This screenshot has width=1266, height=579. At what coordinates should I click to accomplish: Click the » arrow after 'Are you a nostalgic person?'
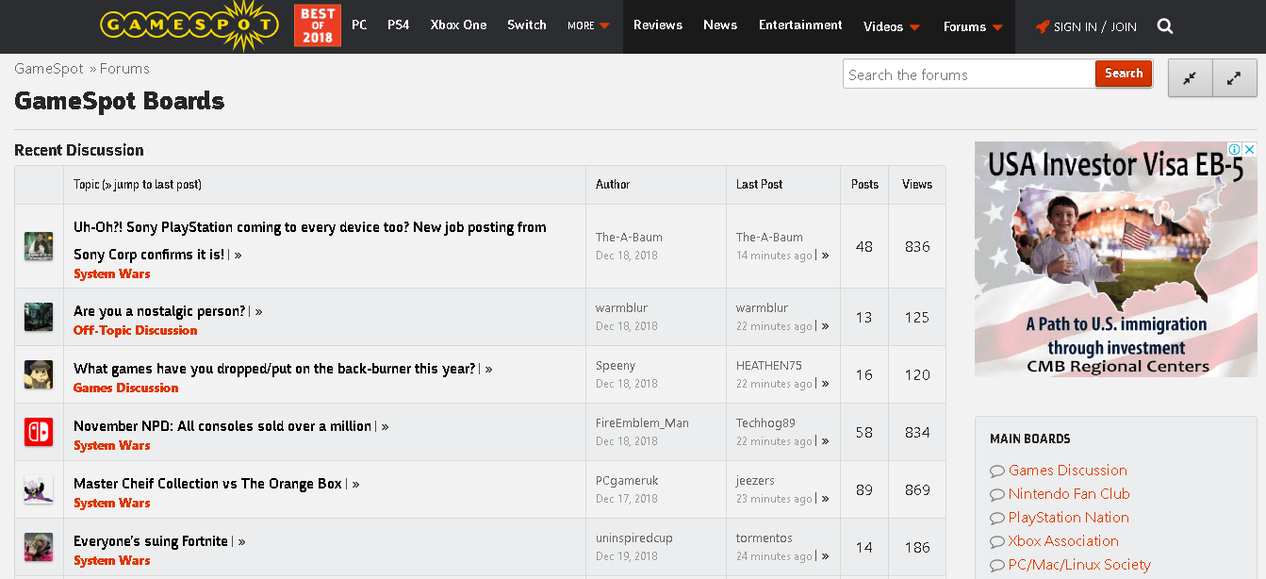[x=259, y=311]
